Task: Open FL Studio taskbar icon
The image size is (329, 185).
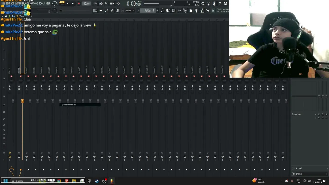Action: pyautogui.click(x=112, y=181)
